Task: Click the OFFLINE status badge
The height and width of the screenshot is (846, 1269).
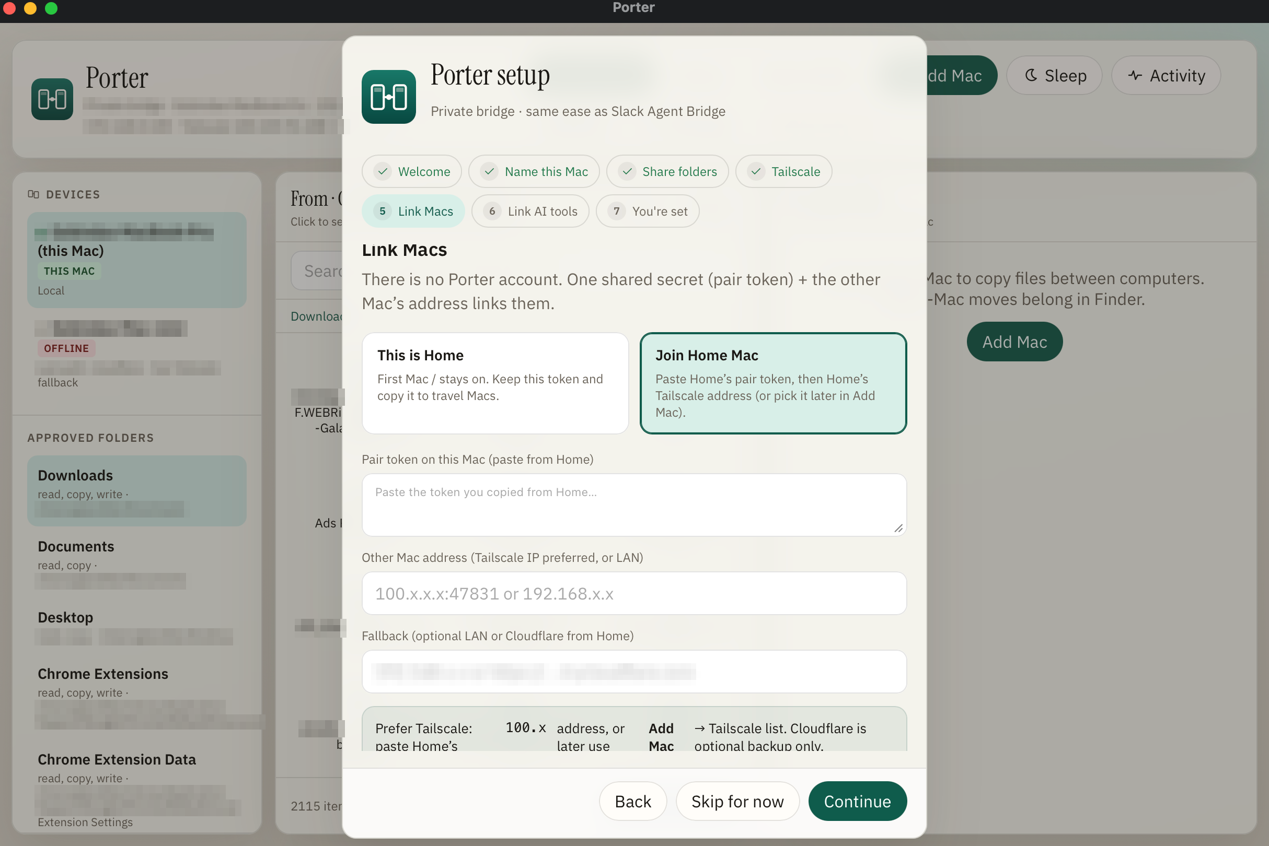Action: pyautogui.click(x=66, y=348)
